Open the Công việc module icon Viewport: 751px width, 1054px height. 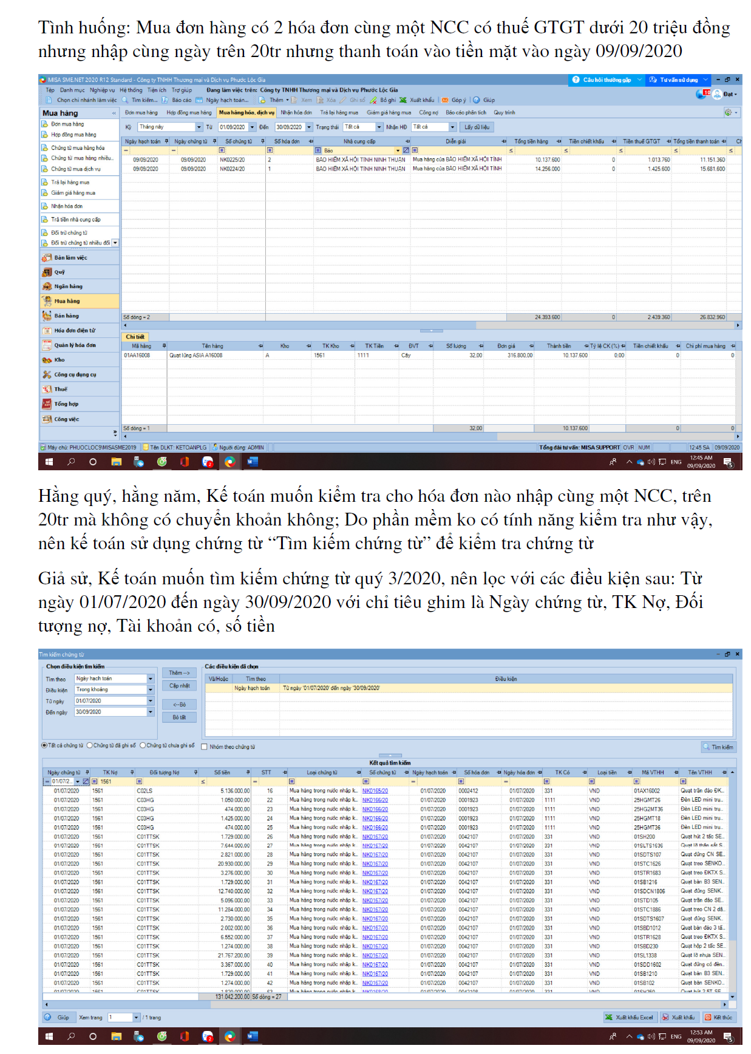point(47,419)
